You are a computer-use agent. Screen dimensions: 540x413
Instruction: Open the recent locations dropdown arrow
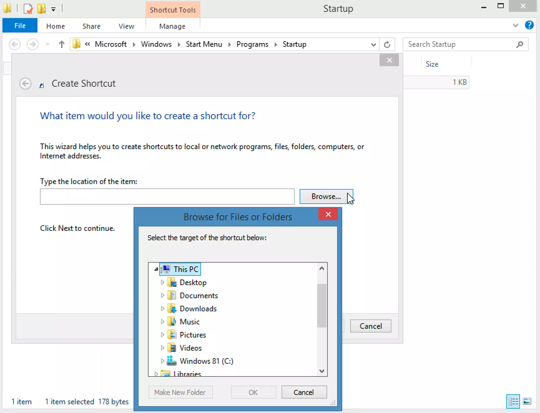coord(48,44)
